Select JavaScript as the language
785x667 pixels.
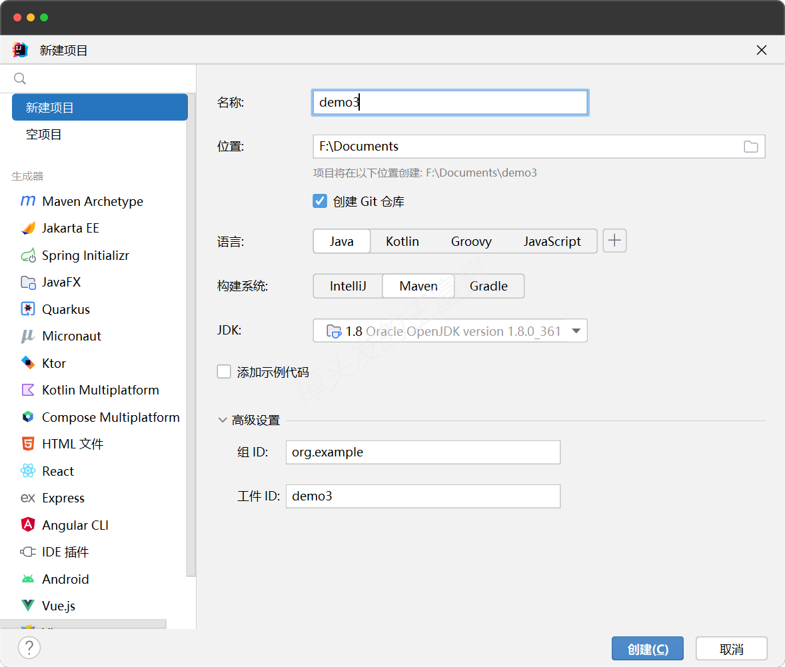552,241
